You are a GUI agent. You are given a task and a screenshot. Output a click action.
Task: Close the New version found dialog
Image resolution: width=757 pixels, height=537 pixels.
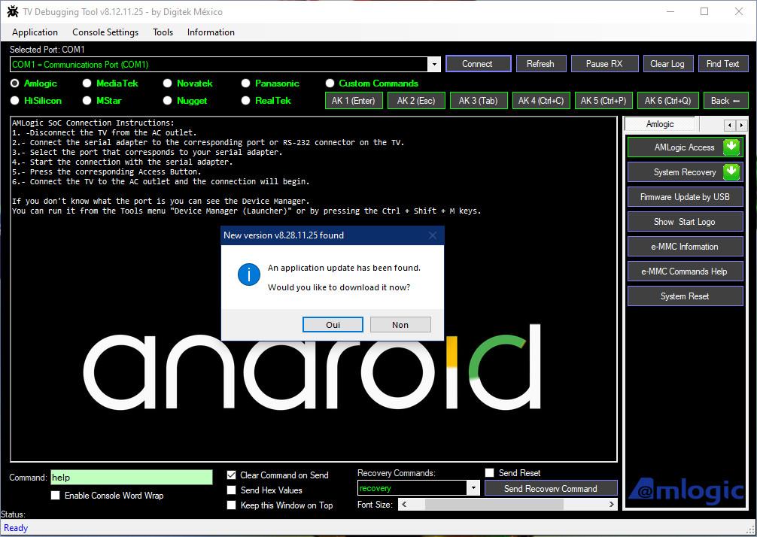point(433,235)
